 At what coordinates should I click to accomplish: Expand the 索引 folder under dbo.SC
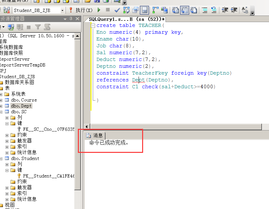pos(7,147)
